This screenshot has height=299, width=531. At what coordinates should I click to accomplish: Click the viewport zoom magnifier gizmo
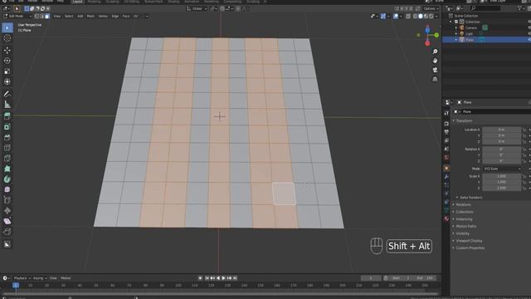435,51
